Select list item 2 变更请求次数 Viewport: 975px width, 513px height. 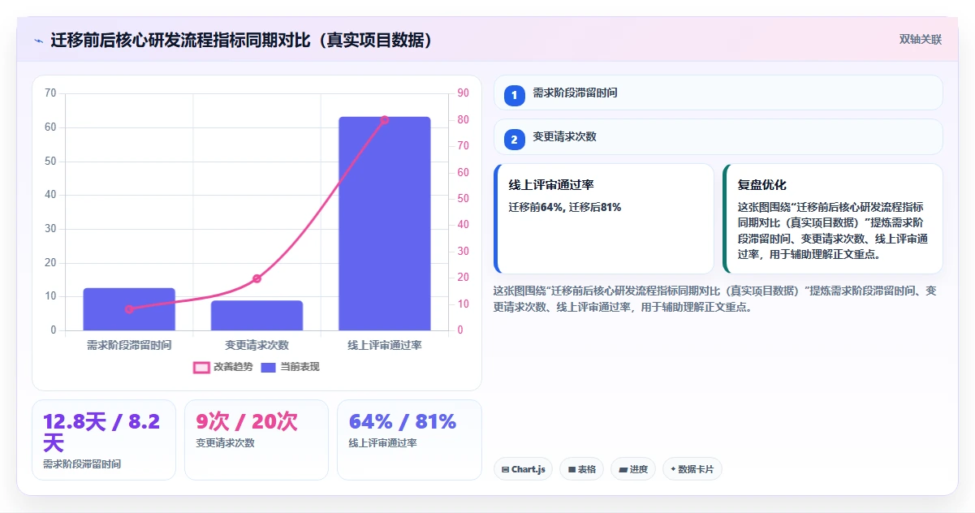[x=718, y=136]
